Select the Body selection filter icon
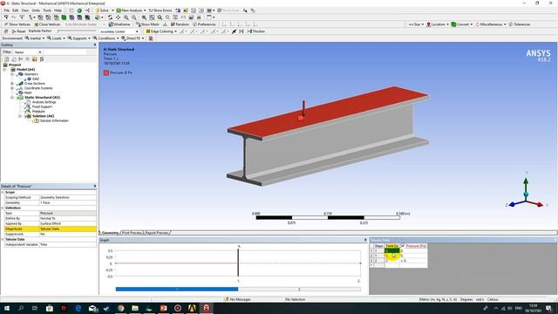Image resolution: width=558 pixels, height=314 pixels. point(64,17)
